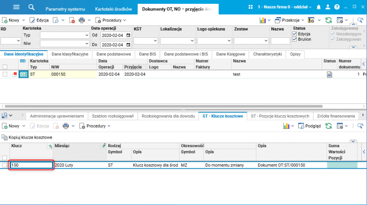Open calendar picker for the Od date
This screenshot has height=205, width=367.
128,35
